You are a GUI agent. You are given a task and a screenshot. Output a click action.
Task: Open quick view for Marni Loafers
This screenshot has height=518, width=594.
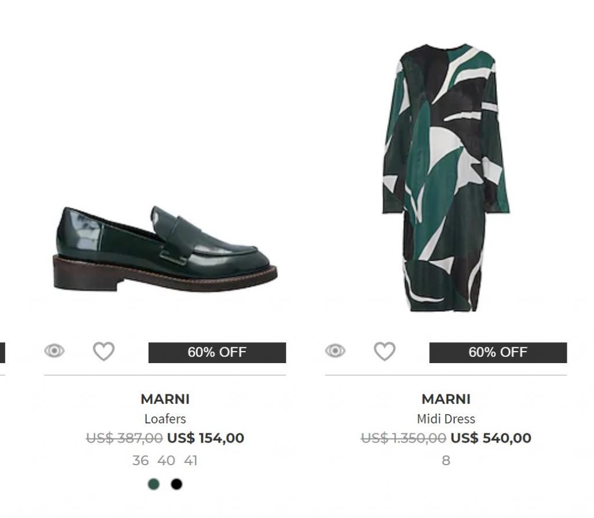click(55, 351)
